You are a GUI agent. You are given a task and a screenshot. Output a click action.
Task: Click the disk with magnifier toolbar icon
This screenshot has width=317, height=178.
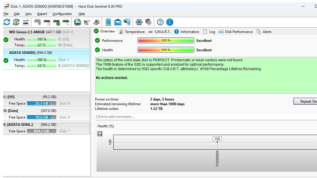[x=66, y=22]
